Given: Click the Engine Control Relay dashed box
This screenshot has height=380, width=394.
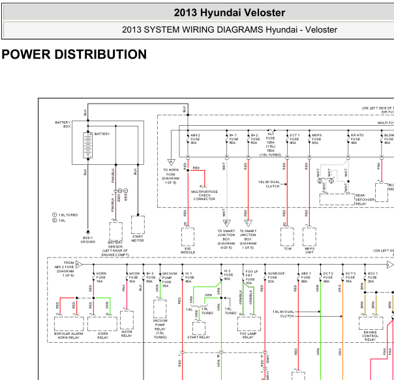Looking at the screenshot, I should [371, 323].
